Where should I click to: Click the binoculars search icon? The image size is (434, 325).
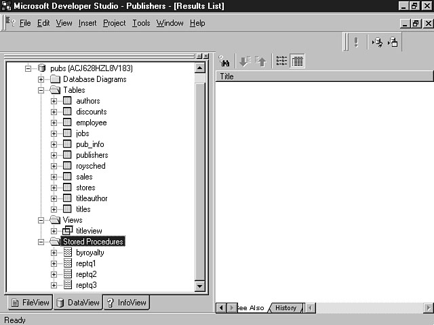(x=224, y=62)
